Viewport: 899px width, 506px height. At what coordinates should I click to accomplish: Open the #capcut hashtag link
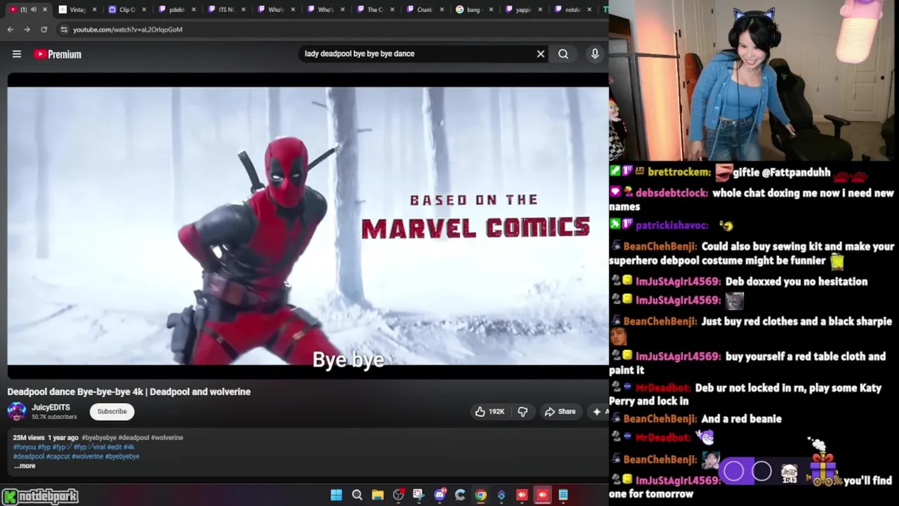[58, 456]
